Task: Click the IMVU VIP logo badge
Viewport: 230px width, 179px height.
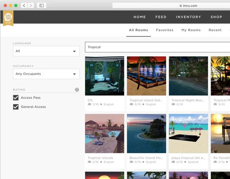Action: [8, 18]
